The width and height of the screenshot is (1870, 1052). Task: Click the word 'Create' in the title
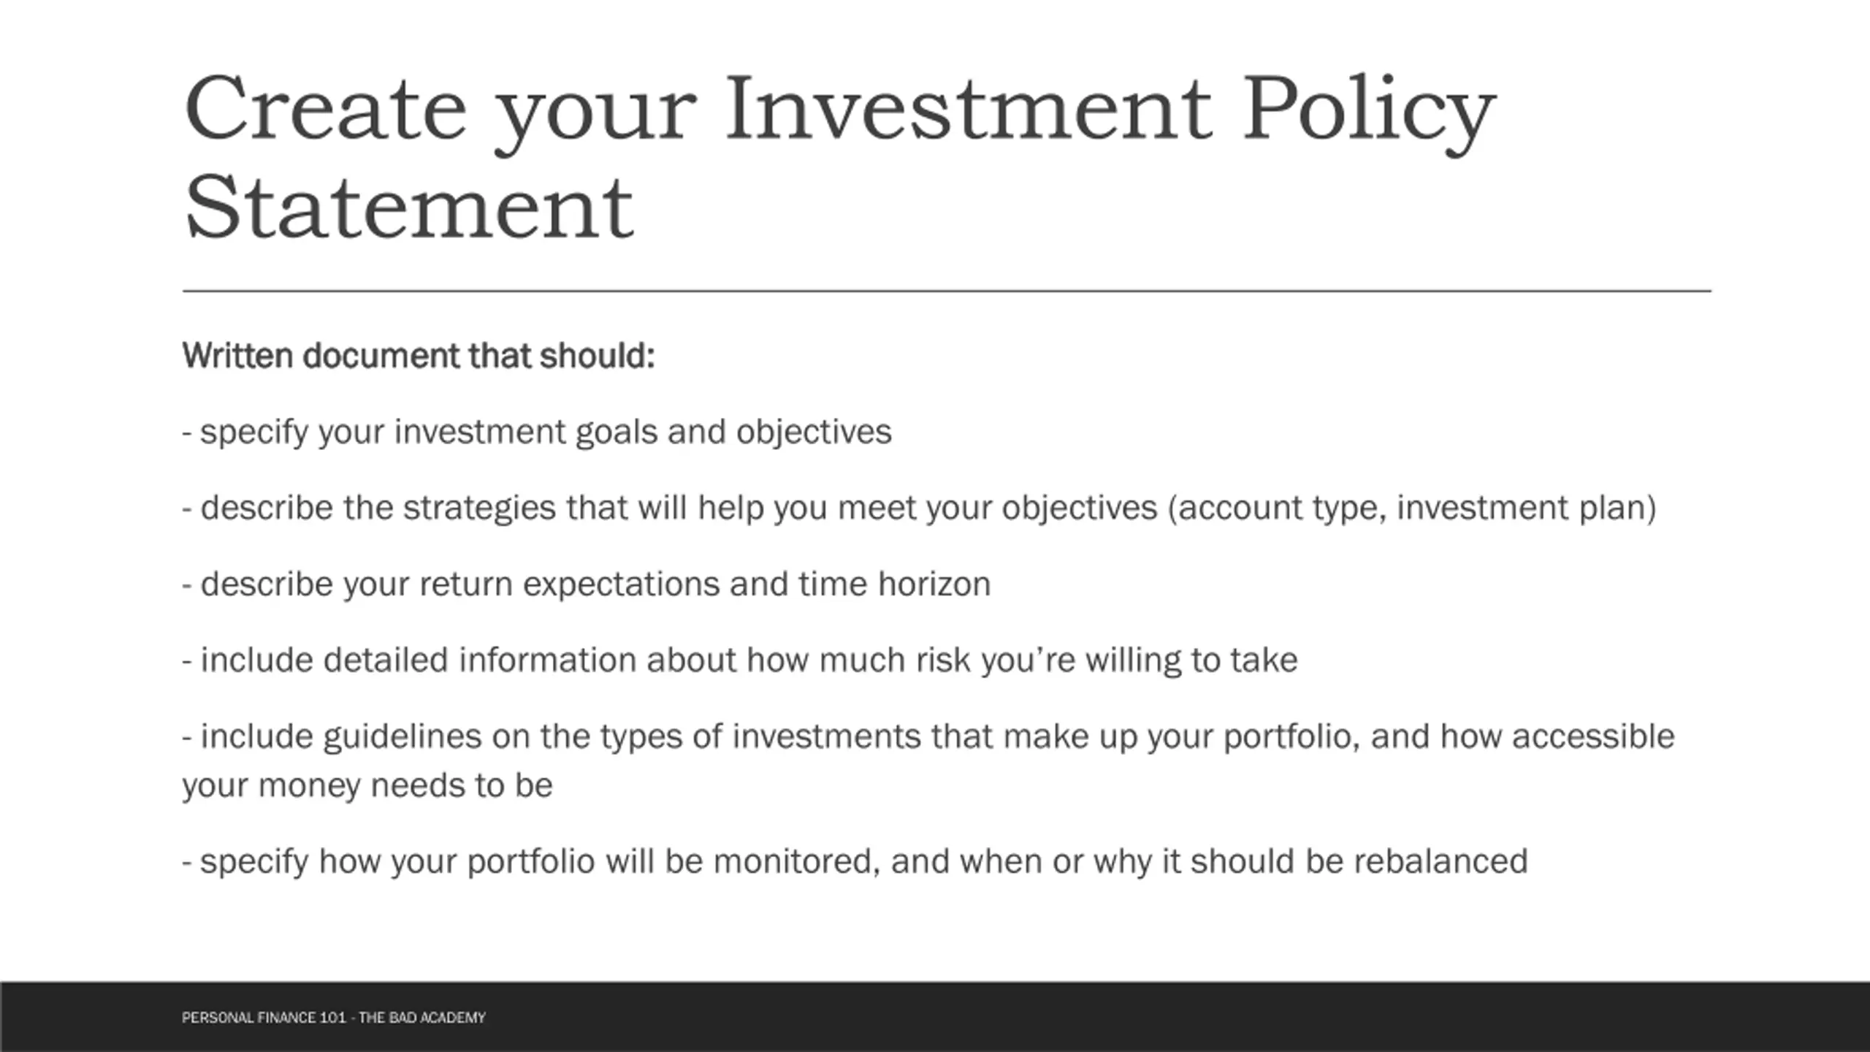coord(326,108)
